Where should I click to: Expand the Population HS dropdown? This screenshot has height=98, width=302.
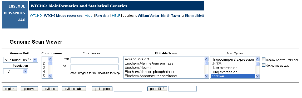(16, 71)
